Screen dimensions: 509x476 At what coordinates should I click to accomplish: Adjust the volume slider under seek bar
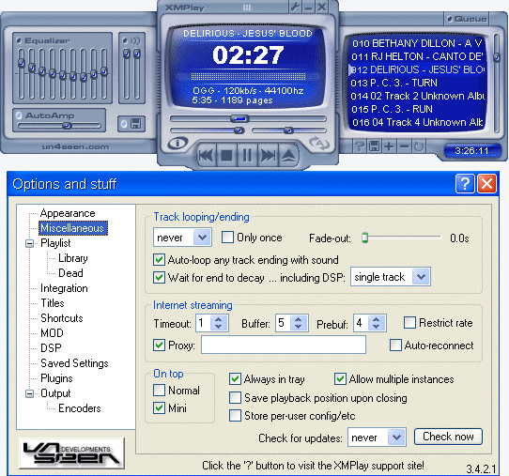click(208, 131)
